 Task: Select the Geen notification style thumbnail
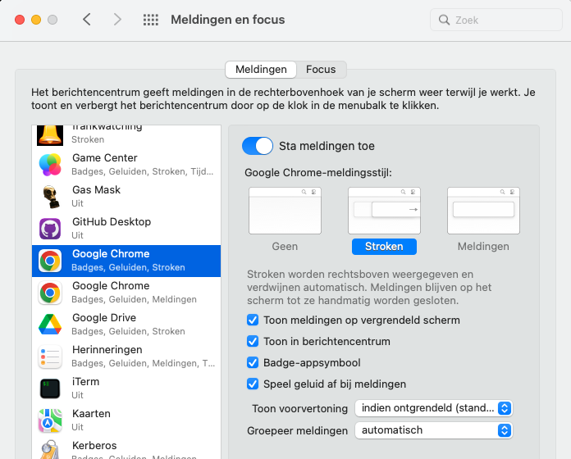point(285,211)
